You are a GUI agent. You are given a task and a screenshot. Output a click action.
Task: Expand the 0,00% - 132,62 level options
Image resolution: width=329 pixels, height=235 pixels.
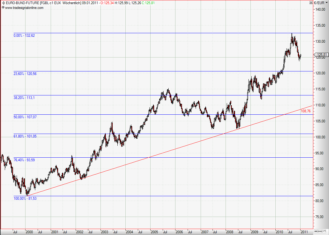coord(25,36)
